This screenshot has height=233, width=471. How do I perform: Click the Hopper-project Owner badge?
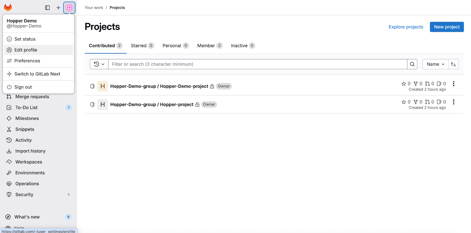(x=209, y=104)
